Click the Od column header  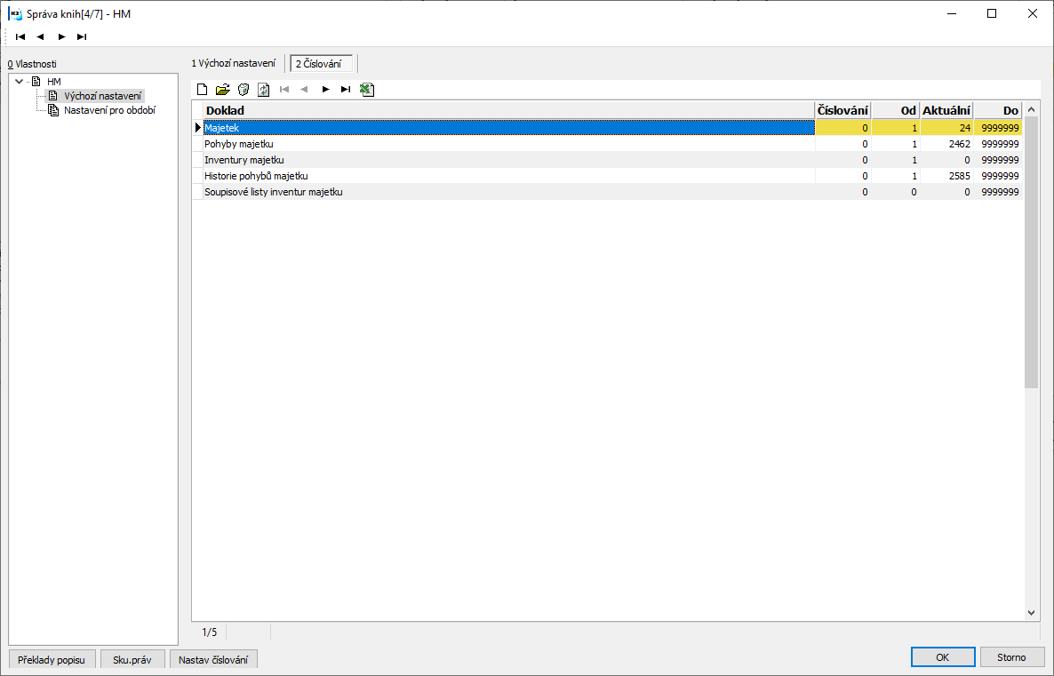coord(895,110)
